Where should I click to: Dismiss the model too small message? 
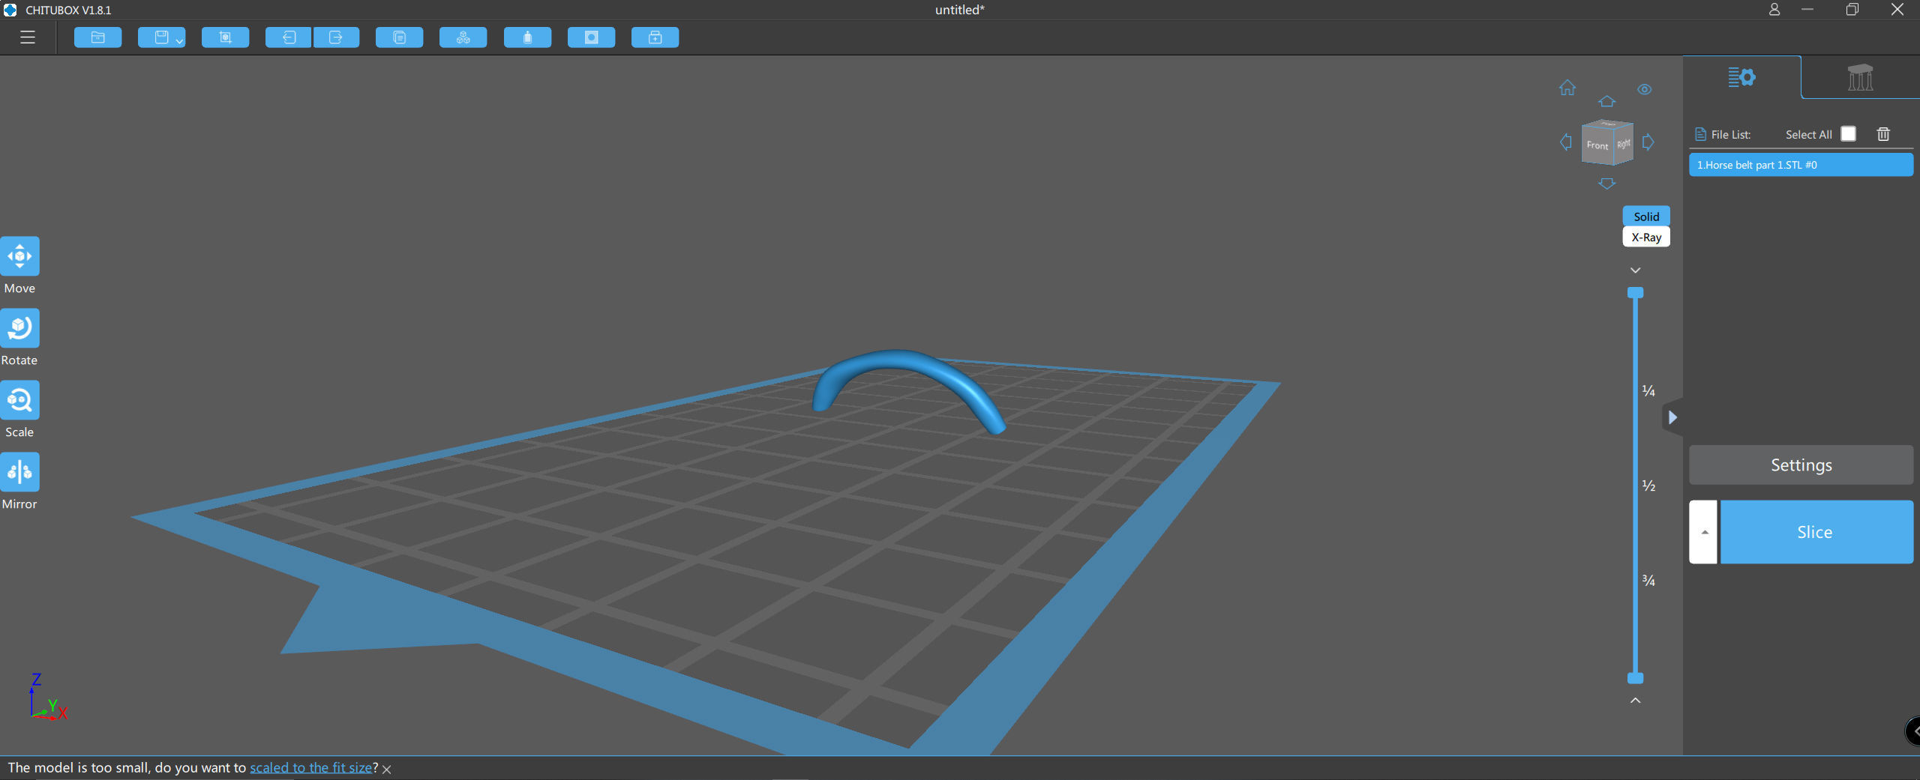(x=387, y=769)
